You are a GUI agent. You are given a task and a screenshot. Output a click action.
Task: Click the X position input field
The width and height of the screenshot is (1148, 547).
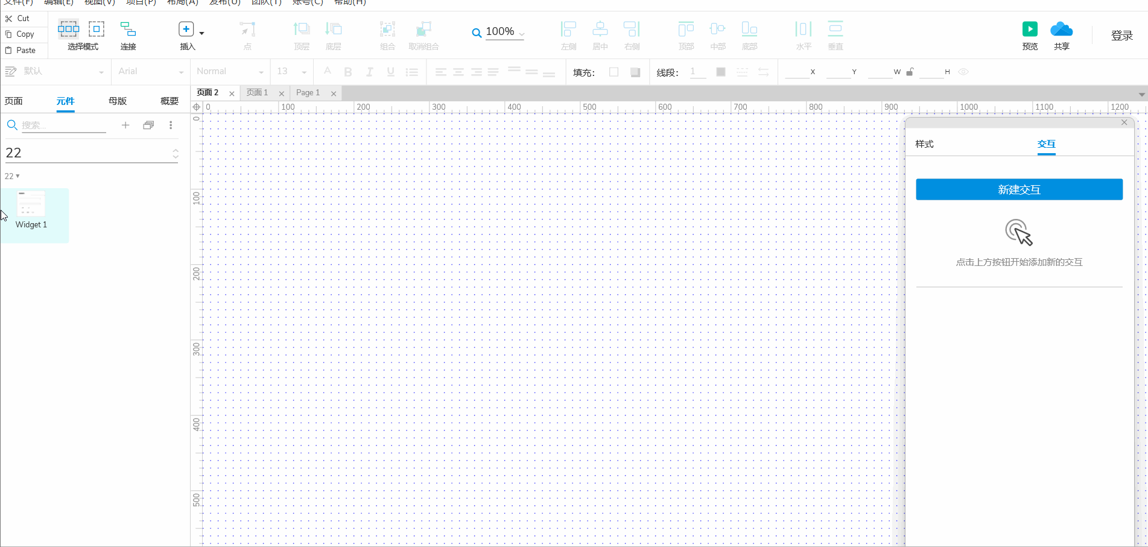pos(797,72)
